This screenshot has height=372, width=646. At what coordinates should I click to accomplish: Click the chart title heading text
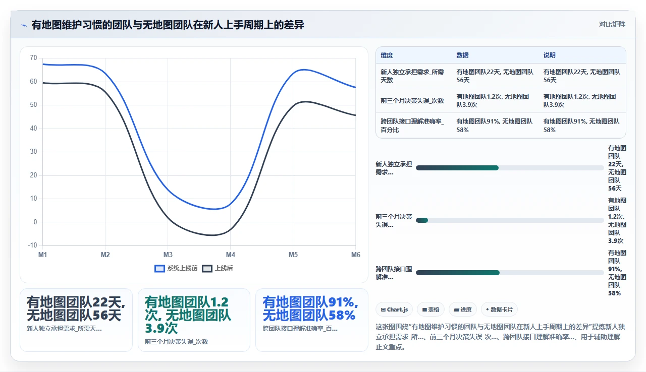[168, 25]
